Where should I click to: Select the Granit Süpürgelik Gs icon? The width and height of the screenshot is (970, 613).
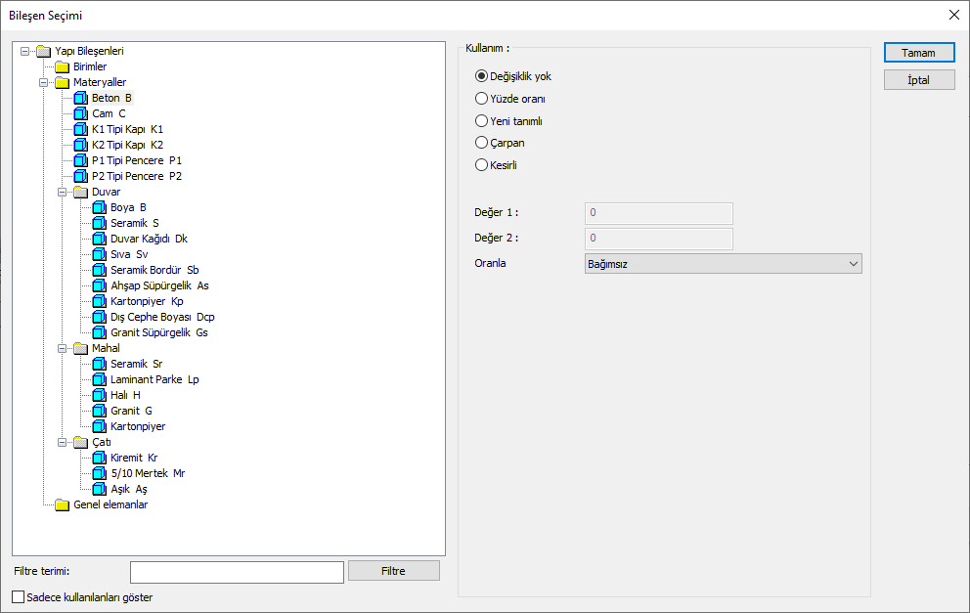tap(99, 332)
